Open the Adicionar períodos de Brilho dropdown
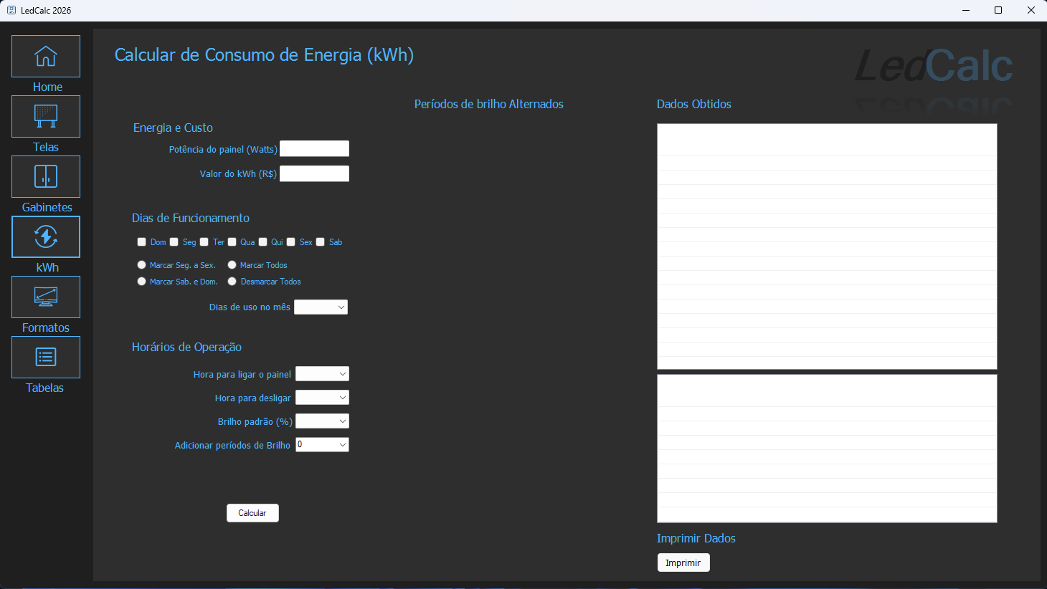The width and height of the screenshot is (1047, 589). pyautogui.click(x=322, y=445)
